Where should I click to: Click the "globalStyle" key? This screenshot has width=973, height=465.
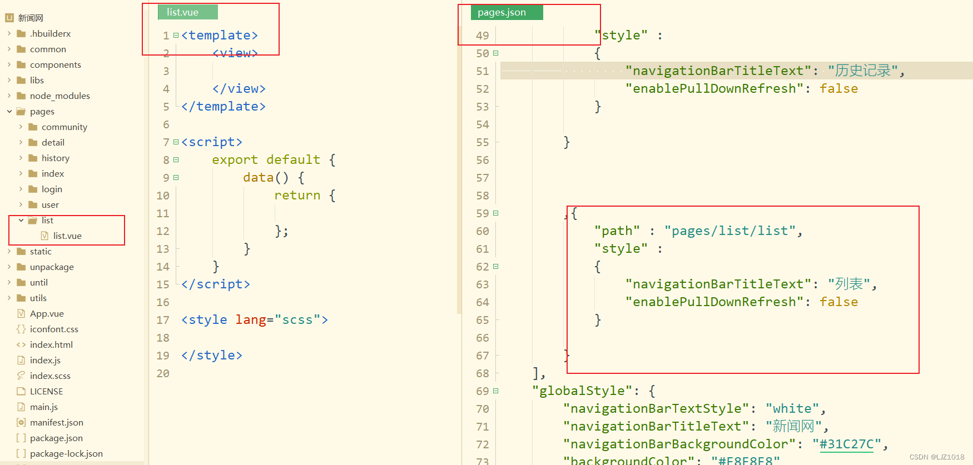tap(582, 391)
